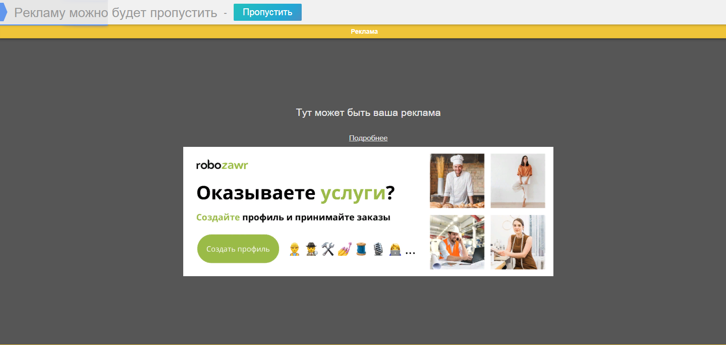The width and height of the screenshot is (726, 345).
Task: Click the construction worker emoji
Action: 294,249
